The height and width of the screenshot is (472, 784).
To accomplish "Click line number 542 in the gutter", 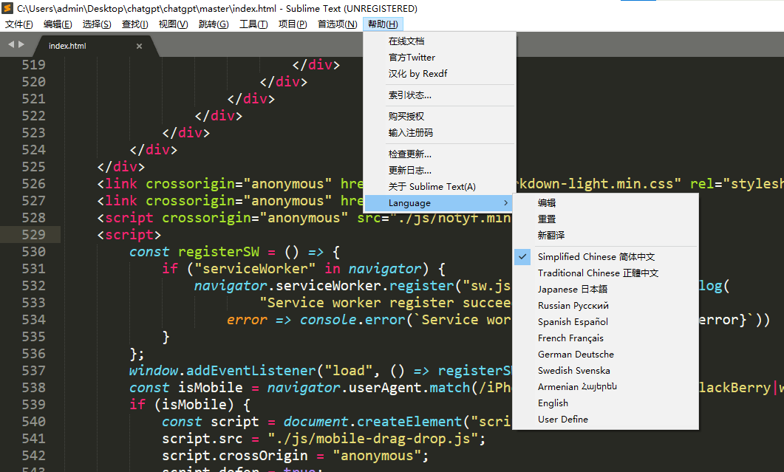I will 33,456.
